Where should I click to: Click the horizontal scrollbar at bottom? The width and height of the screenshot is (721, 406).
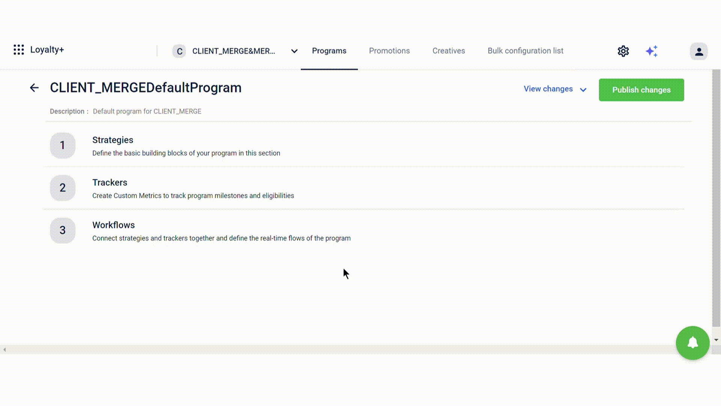(x=360, y=350)
